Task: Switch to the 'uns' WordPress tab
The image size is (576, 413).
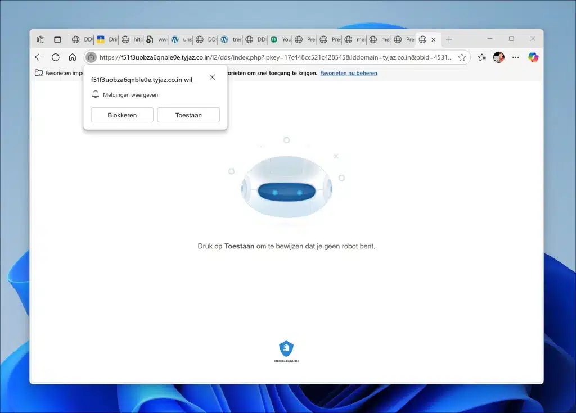Action: (x=181, y=39)
